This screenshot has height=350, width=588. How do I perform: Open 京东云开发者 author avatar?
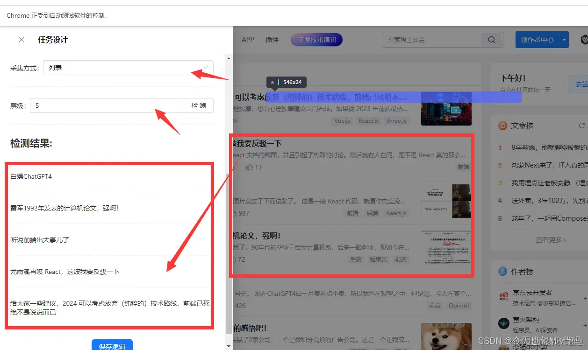tap(504, 296)
